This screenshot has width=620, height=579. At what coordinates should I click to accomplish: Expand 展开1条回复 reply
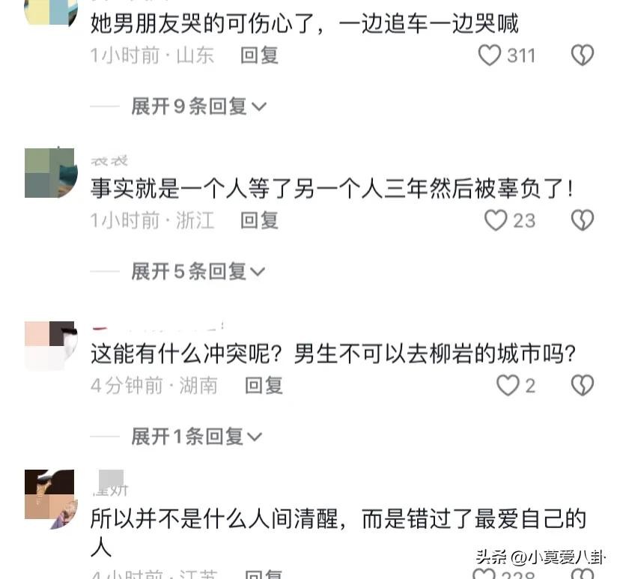click(196, 437)
